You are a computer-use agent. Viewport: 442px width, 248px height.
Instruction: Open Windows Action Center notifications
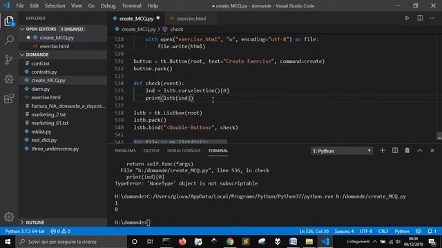(432, 242)
